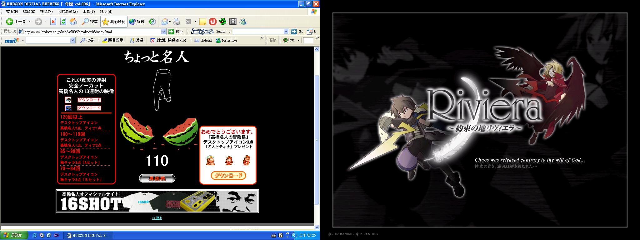Viewport: 640px width, 240px height.
Task: Open the 媒體 media panel
Action: 137,22
